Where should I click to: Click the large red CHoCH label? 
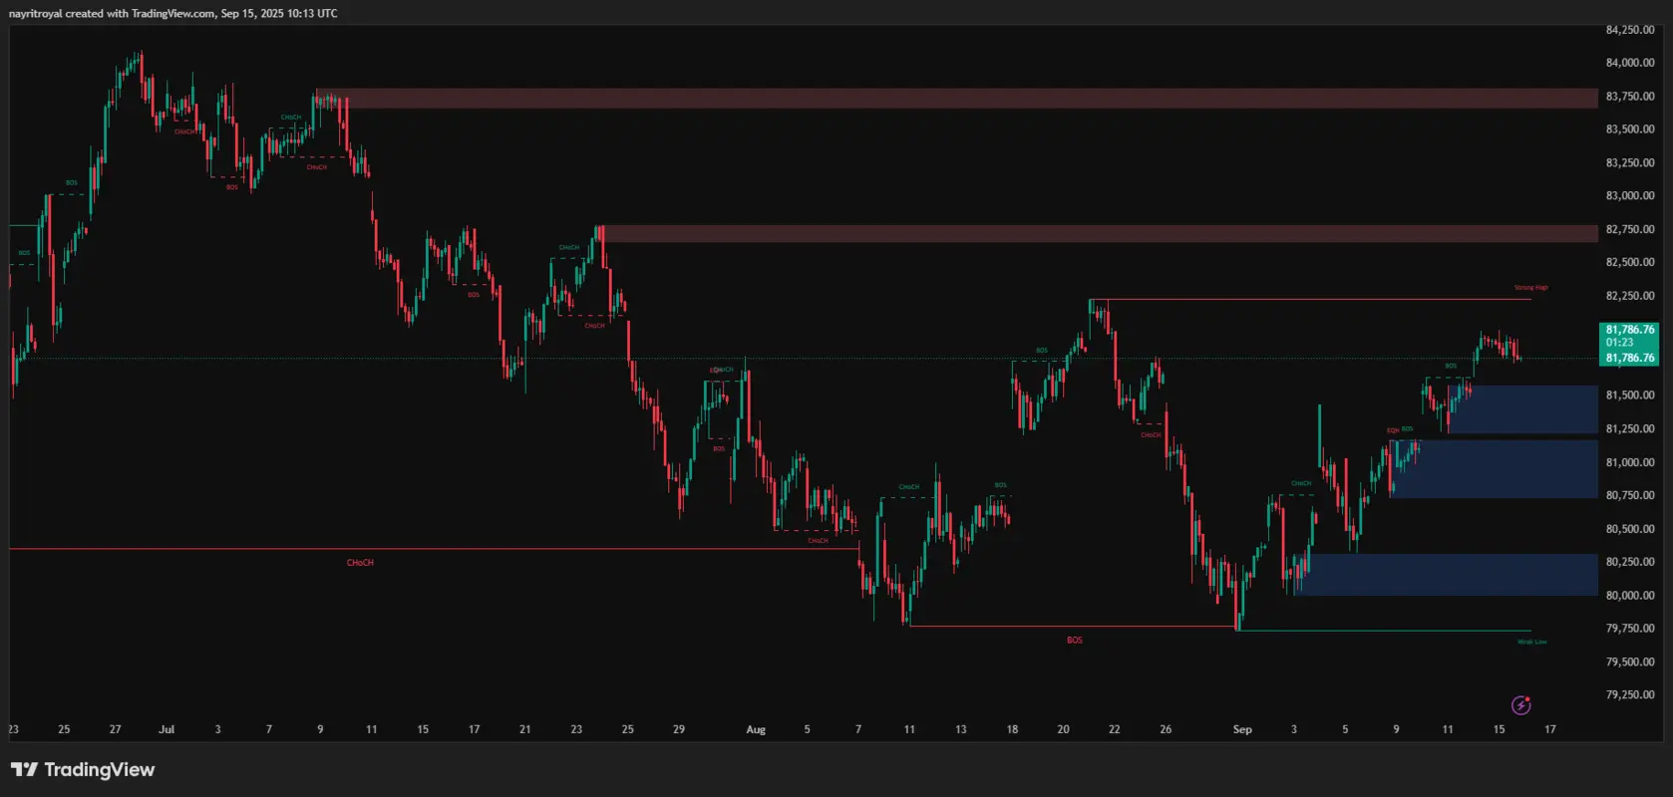[x=360, y=563]
